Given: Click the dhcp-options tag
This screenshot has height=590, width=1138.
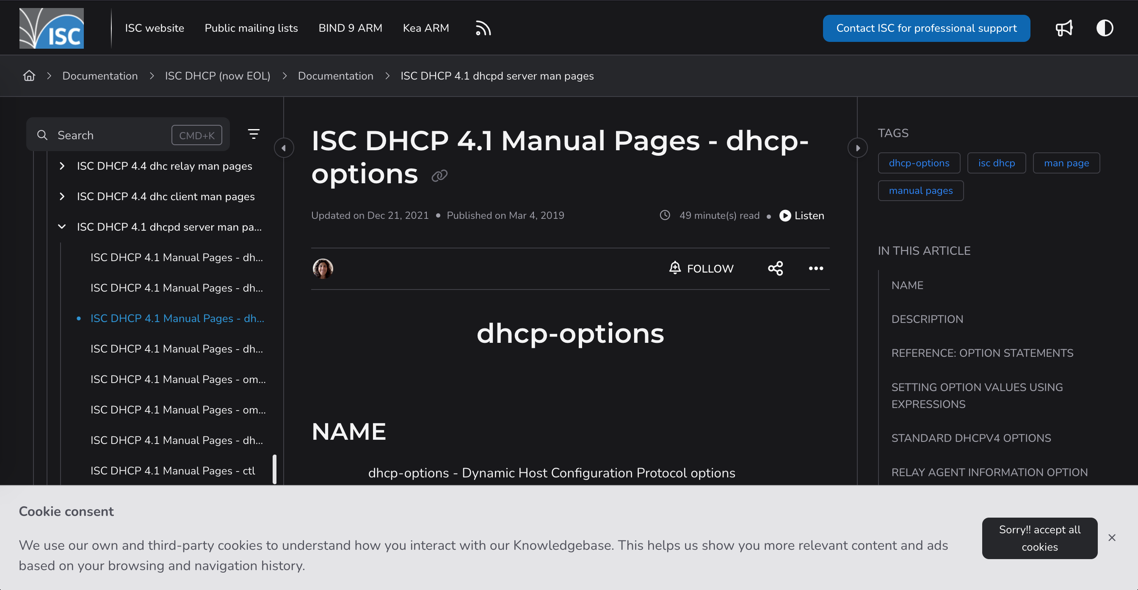Looking at the screenshot, I should (x=919, y=163).
